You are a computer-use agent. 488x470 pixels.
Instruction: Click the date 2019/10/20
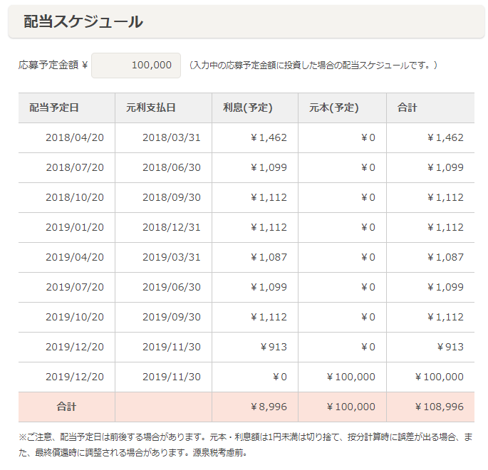75,317
